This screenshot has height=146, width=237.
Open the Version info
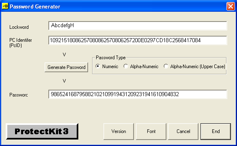[x=118, y=131]
